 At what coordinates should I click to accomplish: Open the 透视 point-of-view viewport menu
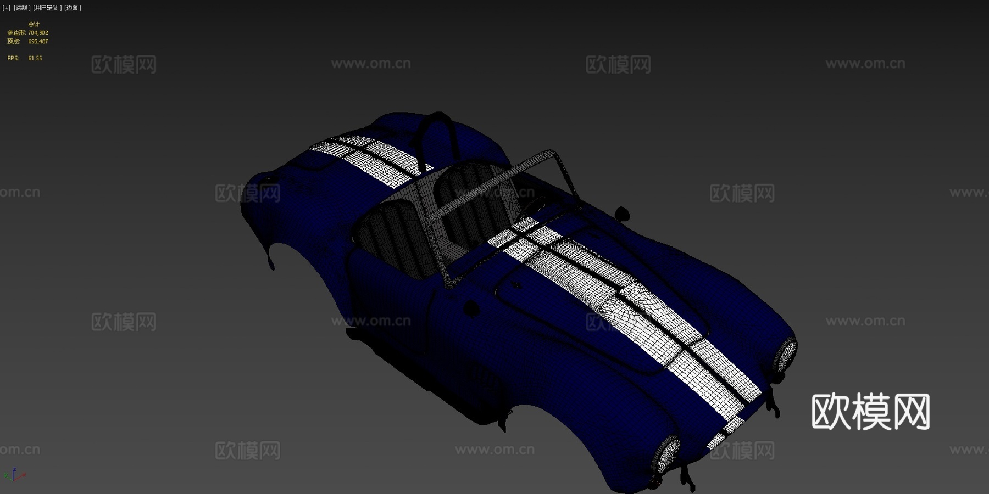coord(21,8)
